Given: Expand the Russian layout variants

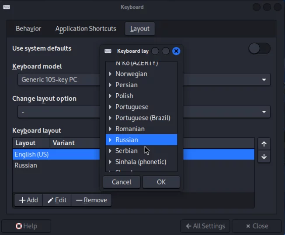Looking at the screenshot, I should coord(110,140).
